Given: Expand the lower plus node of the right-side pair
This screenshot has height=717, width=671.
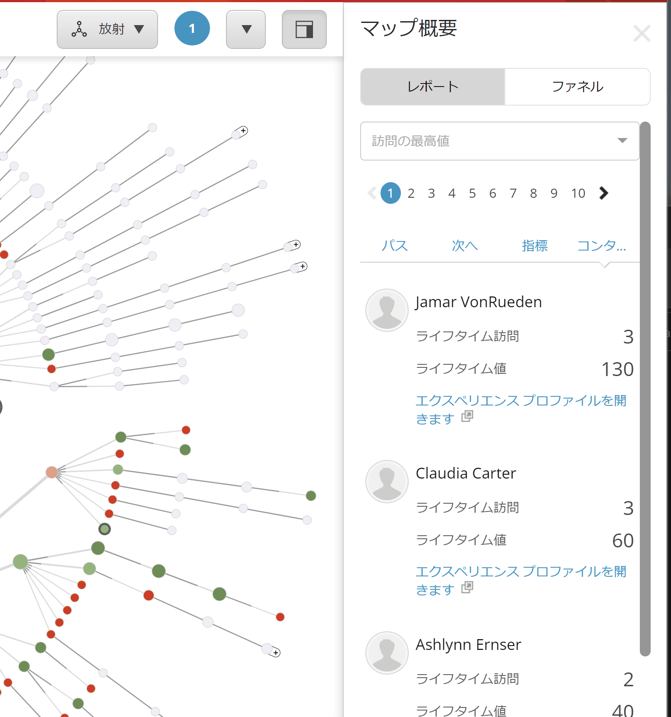Looking at the screenshot, I should tap(303, 266).
